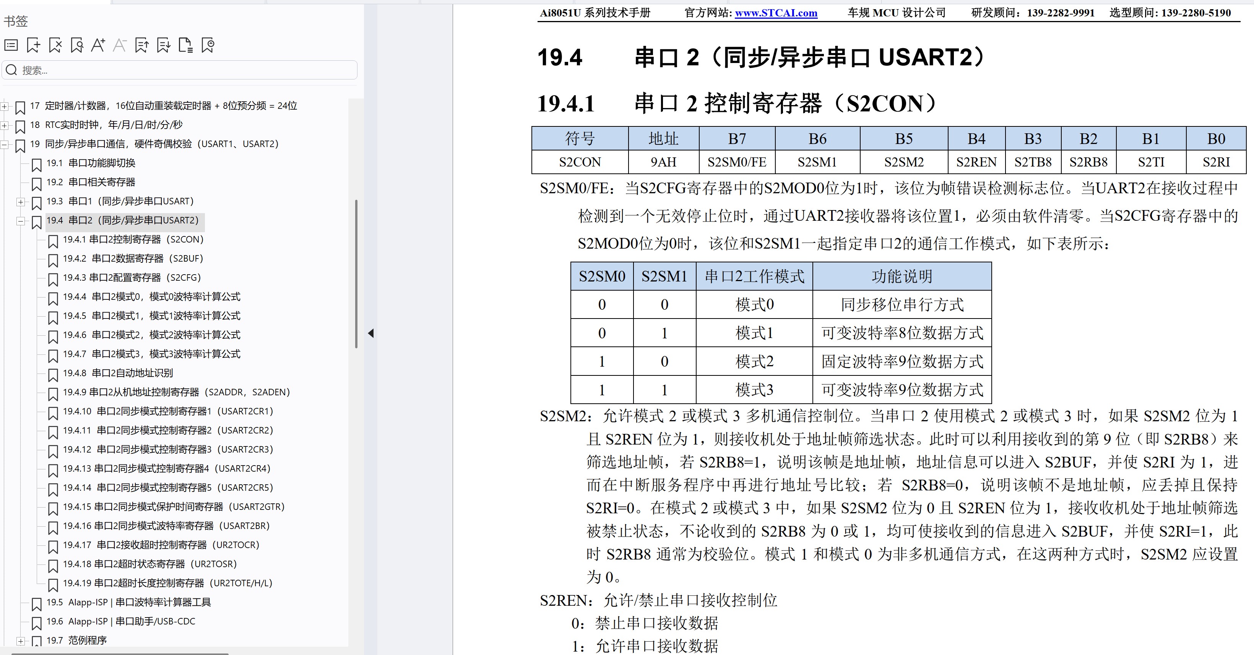The image size is (1254, 655).
Task: Click the collapse all bookmarks icon
Action: coord(142,45)
